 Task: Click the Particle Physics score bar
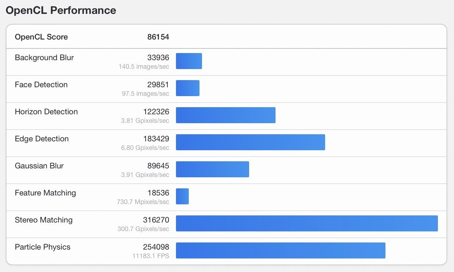[281, 251]
